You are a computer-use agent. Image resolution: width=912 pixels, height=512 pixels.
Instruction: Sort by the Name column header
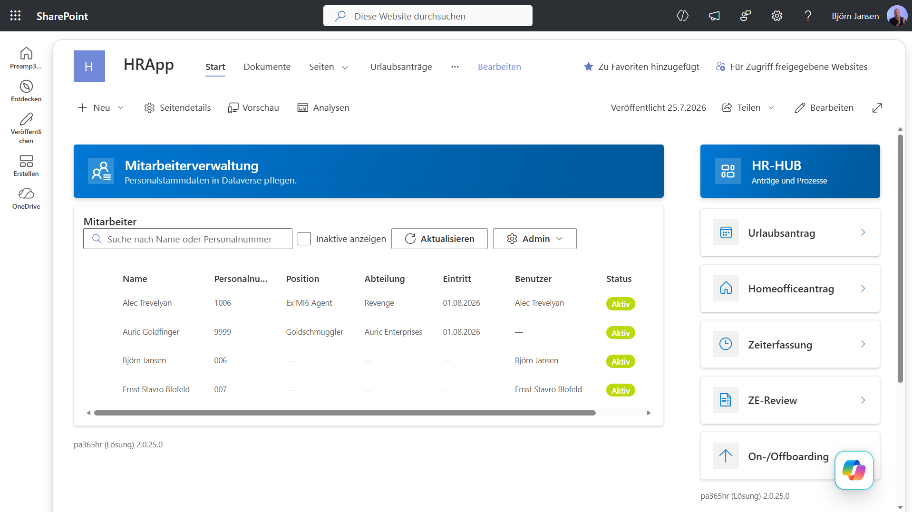point(135,279)
